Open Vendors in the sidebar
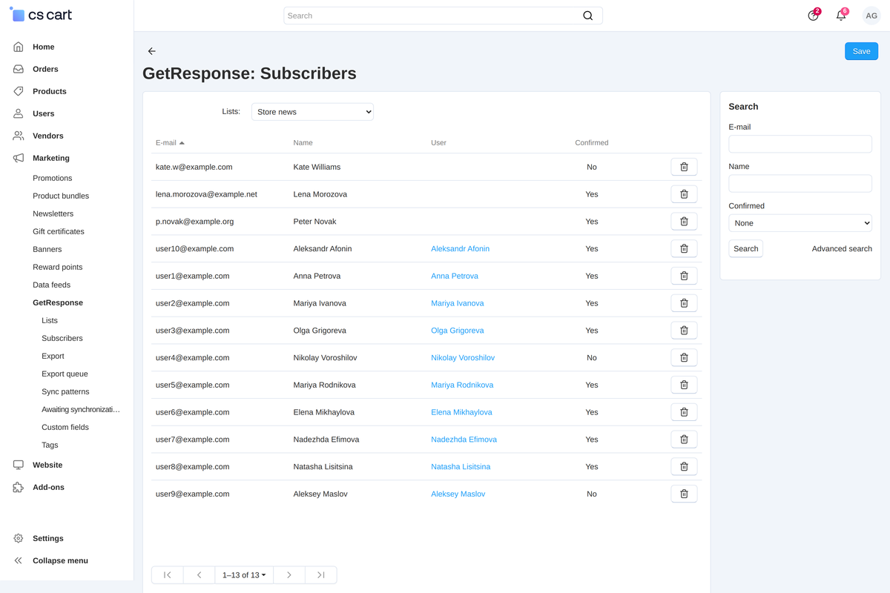890x593 pixels. (x=48, y=136)
